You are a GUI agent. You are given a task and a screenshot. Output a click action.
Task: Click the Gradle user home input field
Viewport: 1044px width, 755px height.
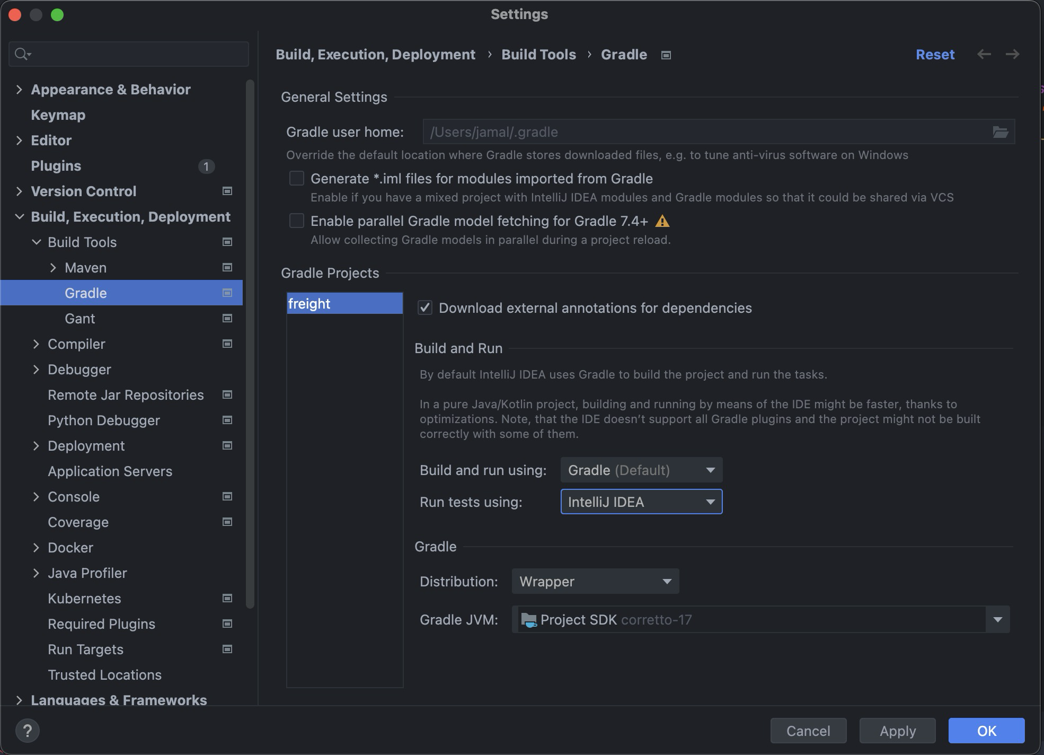705,132
